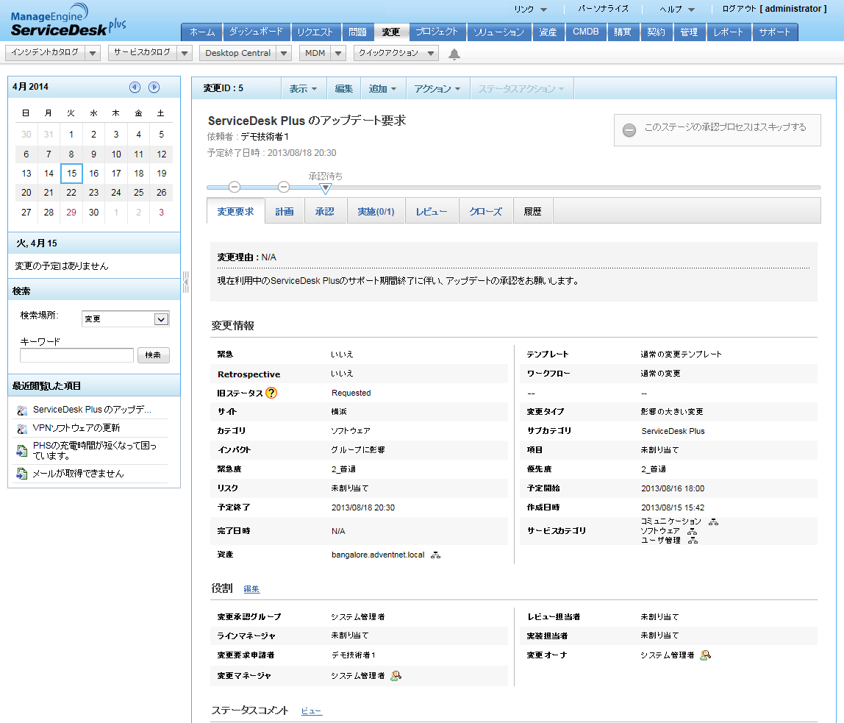Click the キーワード search input field
This screenshot has height=723, width=844.
click(76, 355)
